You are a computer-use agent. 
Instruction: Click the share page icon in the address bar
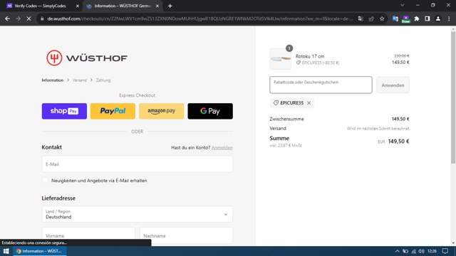pyautogui.click(x=371, y=18)
